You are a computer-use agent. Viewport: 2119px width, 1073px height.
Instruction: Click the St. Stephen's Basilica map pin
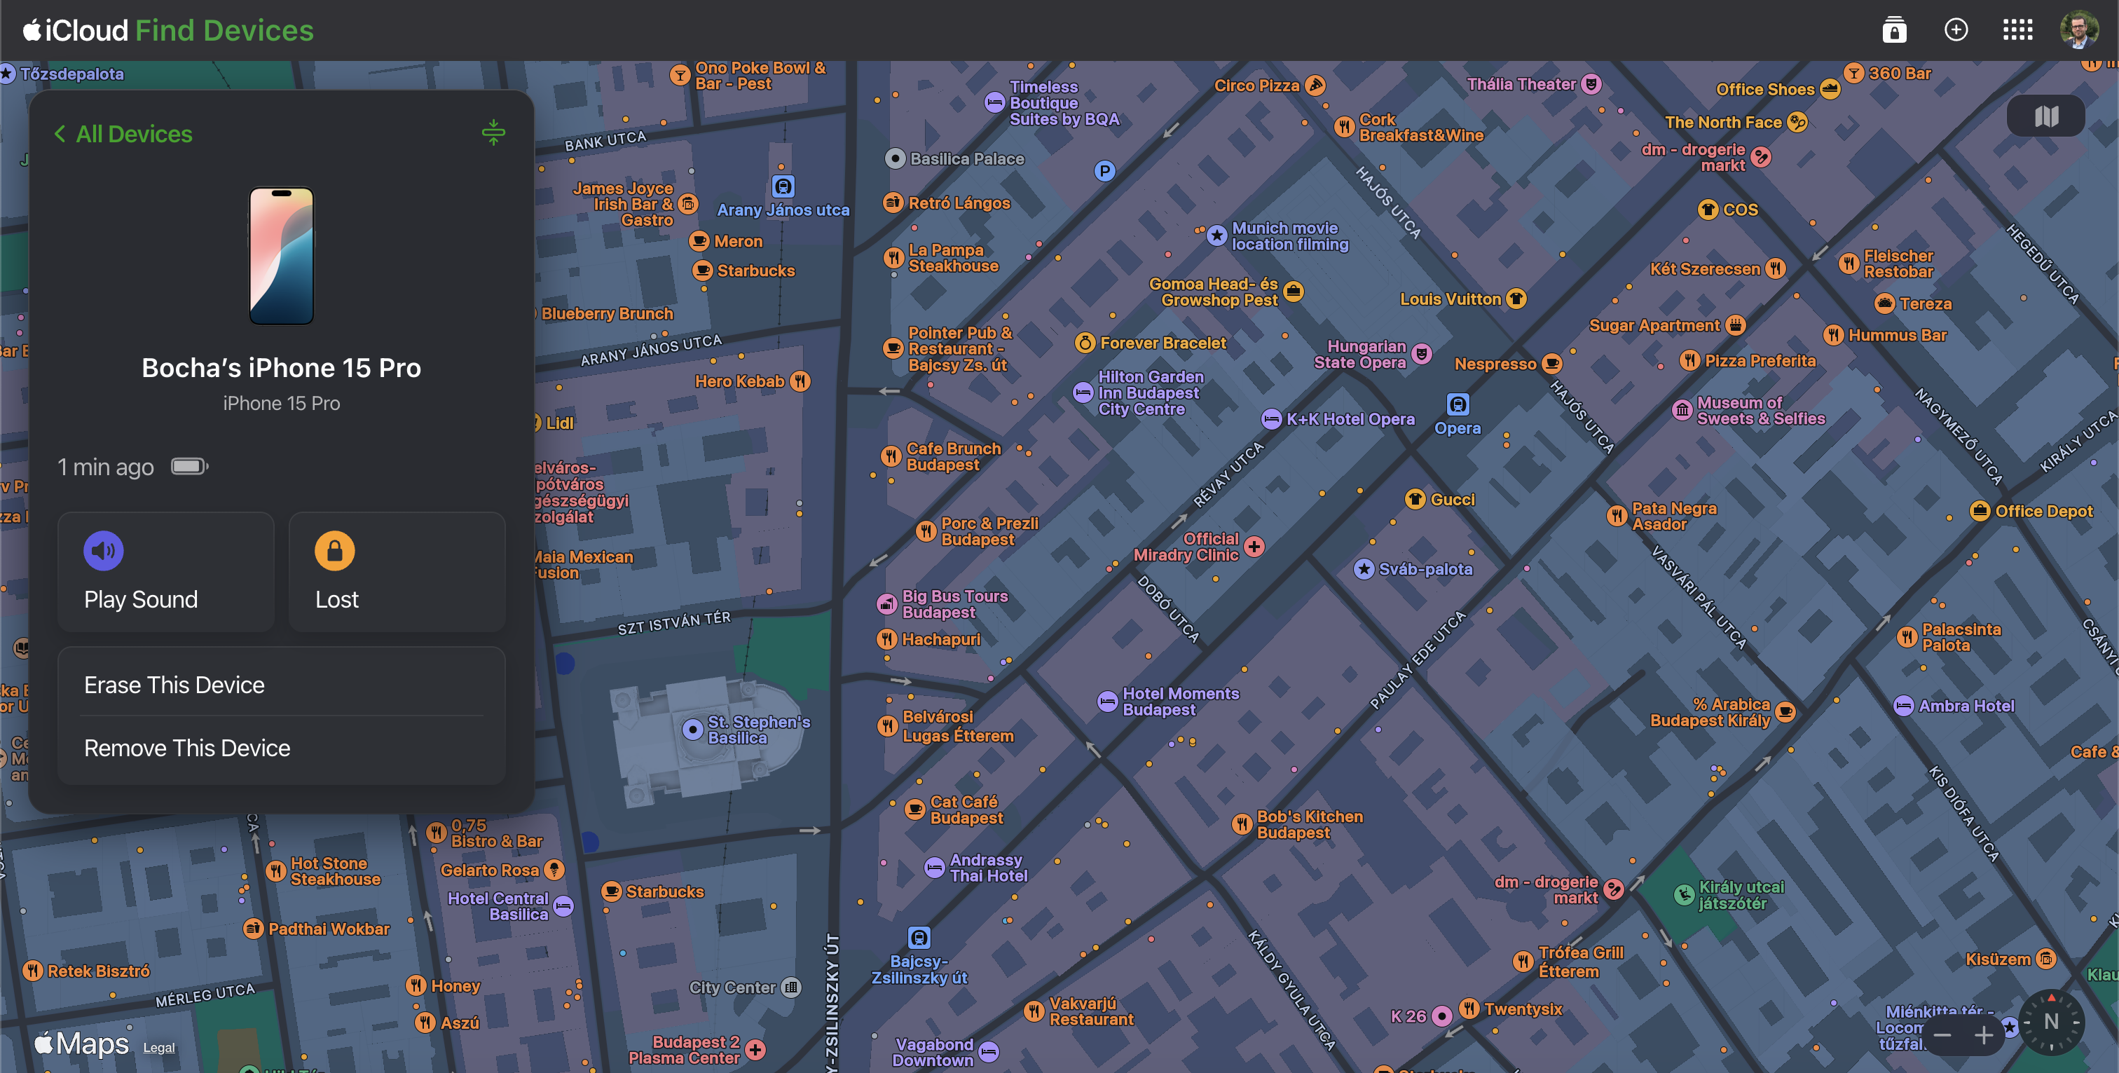click(x=692, y=729)
